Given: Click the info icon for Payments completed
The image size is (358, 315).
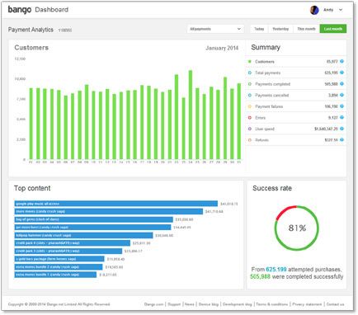Looking at the screenshot, I should [342, 84].
